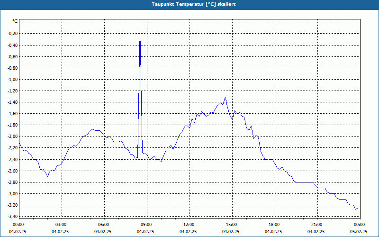The width and height of the screenshot is (379, 237).
Task: Select the 00:00 label above 05.02.25
Action: click(360, 225)
